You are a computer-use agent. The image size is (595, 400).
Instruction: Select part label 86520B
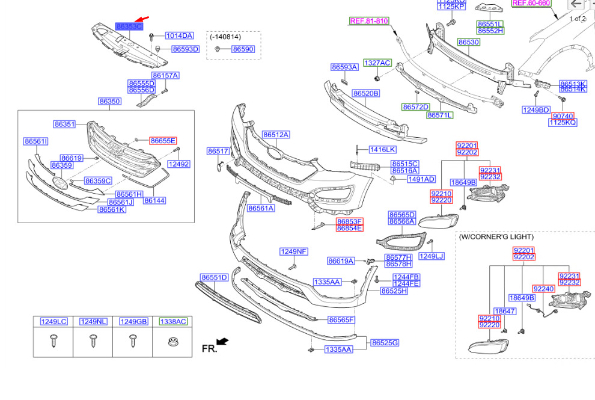tap(365, 93)
